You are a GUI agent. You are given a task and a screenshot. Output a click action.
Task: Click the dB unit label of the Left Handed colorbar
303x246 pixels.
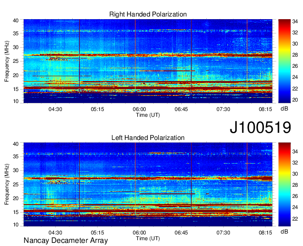point(284,231)
